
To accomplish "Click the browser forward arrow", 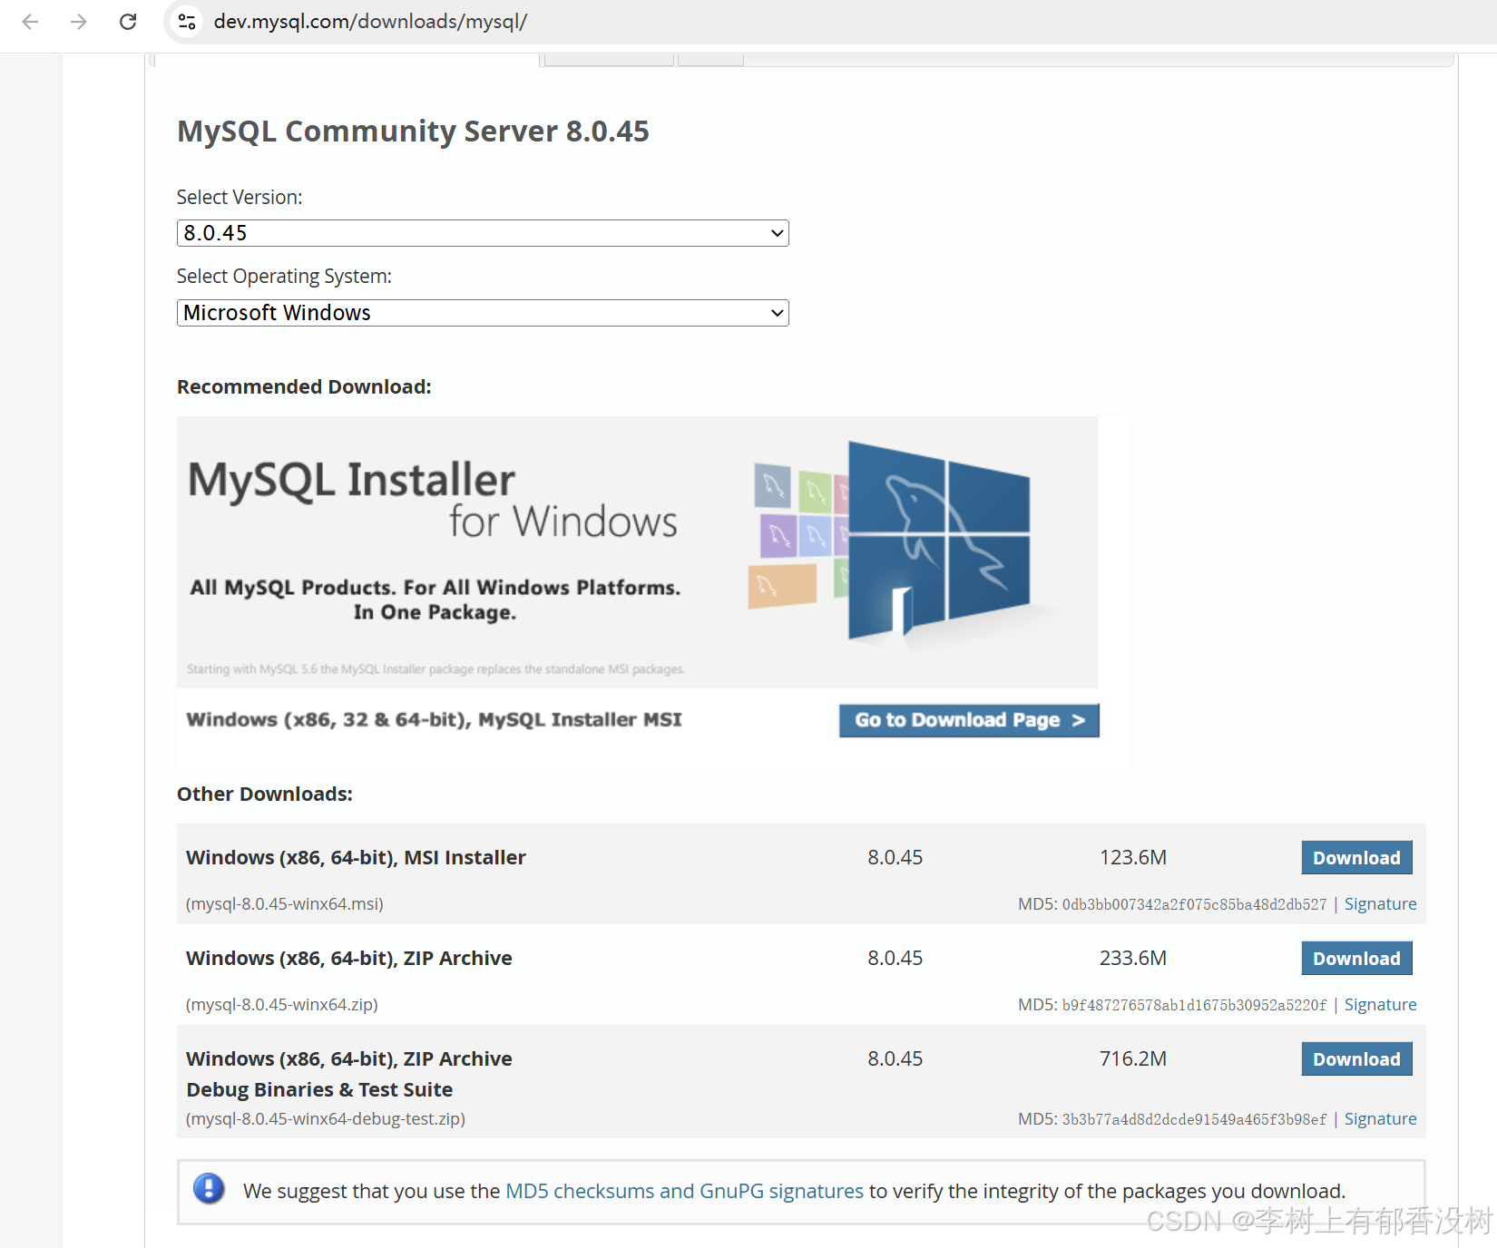I will [x=79, y=22].
